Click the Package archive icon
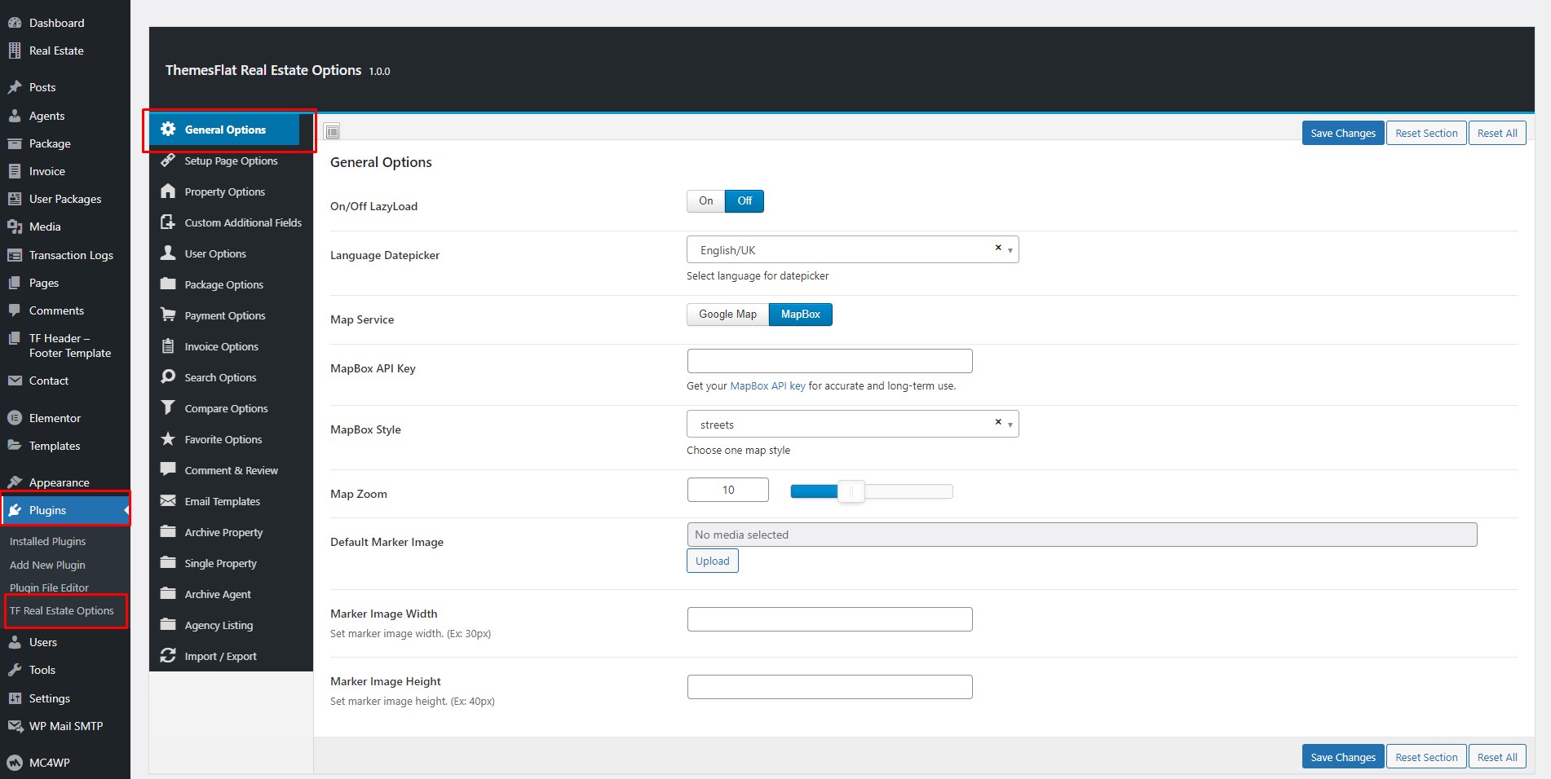The width and height of the screenshot is (1551, 779). coord(15,143)
